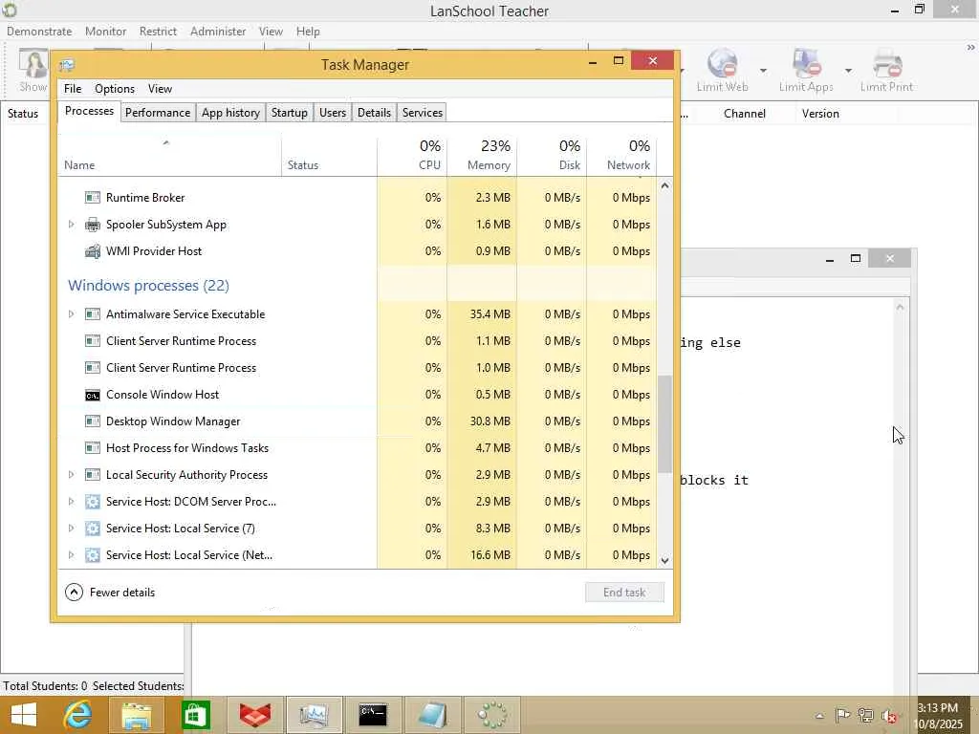
Task: Open the Limit Web dropdown arrow
Action: click(x=763, y=70)
